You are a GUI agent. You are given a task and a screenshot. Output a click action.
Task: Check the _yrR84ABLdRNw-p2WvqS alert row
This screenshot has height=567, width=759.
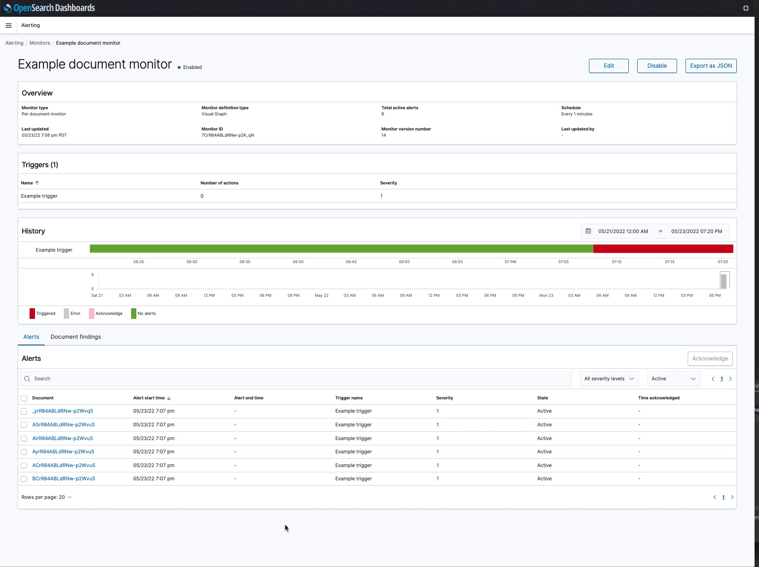[x=24, y=411]
